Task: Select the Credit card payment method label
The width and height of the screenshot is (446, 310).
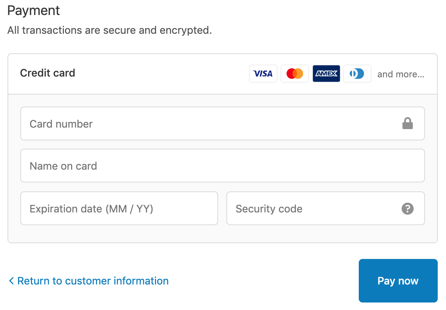Action: point(47,73)
